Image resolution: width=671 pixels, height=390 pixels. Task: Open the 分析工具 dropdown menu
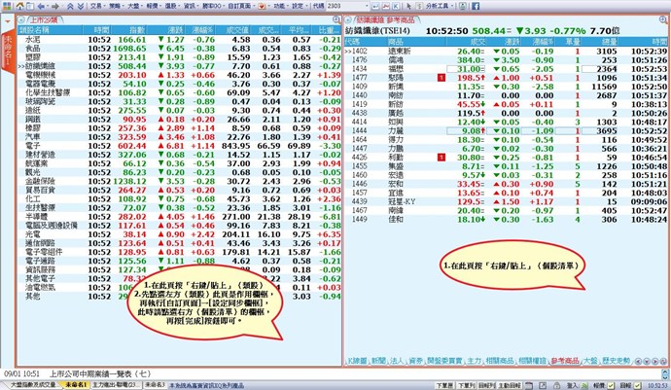[440, 6]
